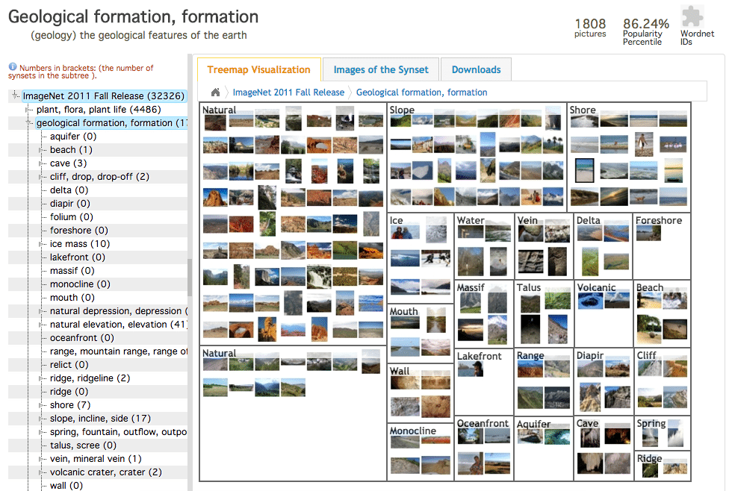Select mouth (0) tree entry
Viewport: 732px width, 491px height.
pyautogui.click(x=72, y=298)
